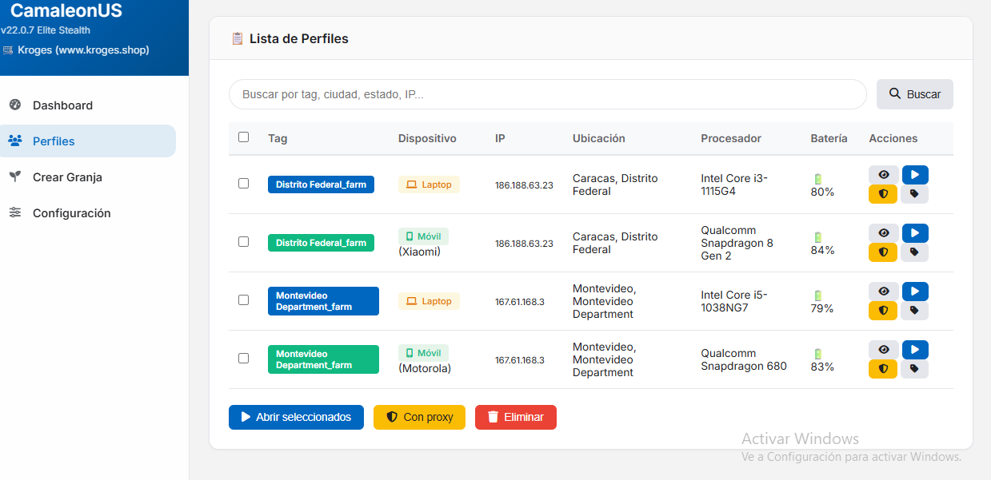This screenshot has height=480, width=991.
Task: Click the tag icon for the Motorola profile
Action: pos(914,369)
